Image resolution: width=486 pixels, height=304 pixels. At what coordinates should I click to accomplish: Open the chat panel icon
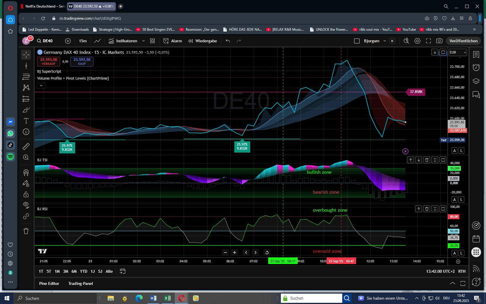pyautogui.click(x=476, y=94)
